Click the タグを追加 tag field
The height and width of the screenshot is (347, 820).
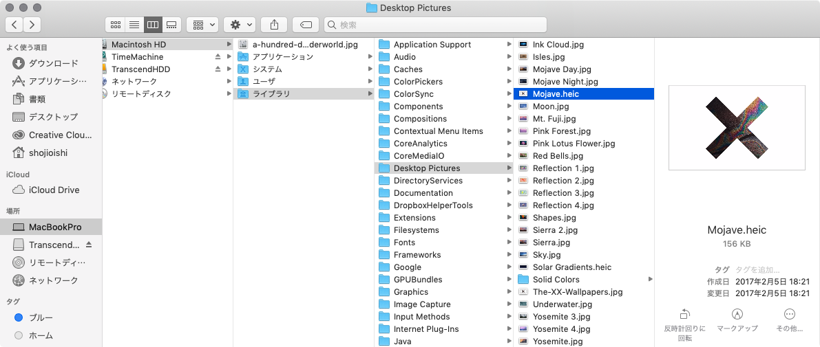coord(757,270)
